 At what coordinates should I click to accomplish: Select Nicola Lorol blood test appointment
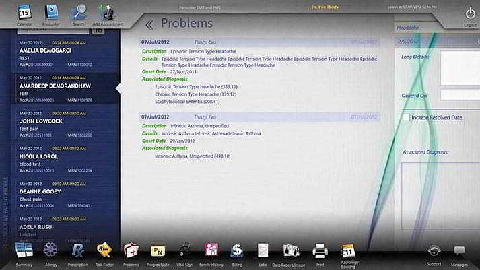point(61,156)
